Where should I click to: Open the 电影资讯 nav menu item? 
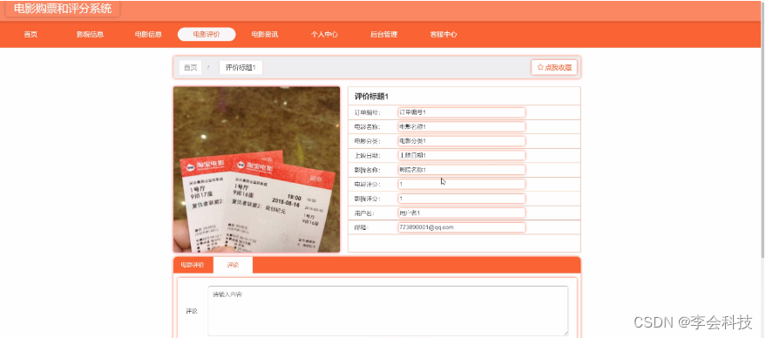(265, 34)
